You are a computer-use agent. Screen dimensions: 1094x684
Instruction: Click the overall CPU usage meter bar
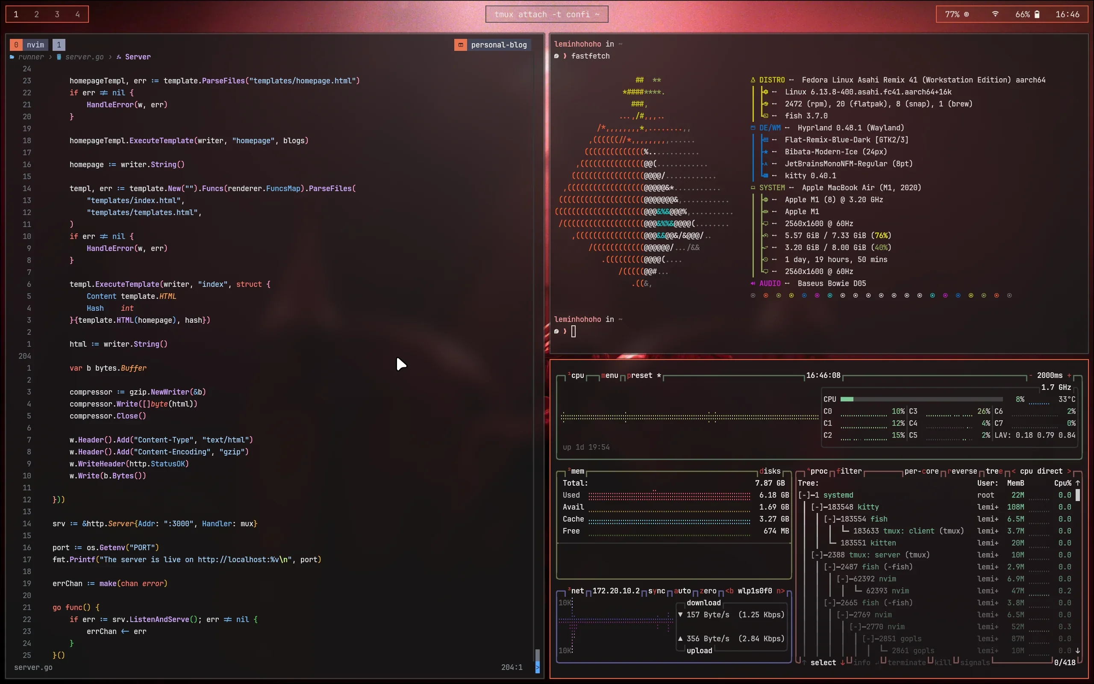921,399
